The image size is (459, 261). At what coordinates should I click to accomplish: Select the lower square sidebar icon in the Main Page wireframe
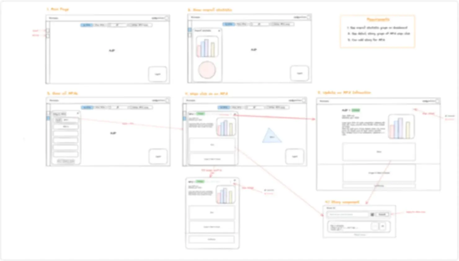[47, 36]
